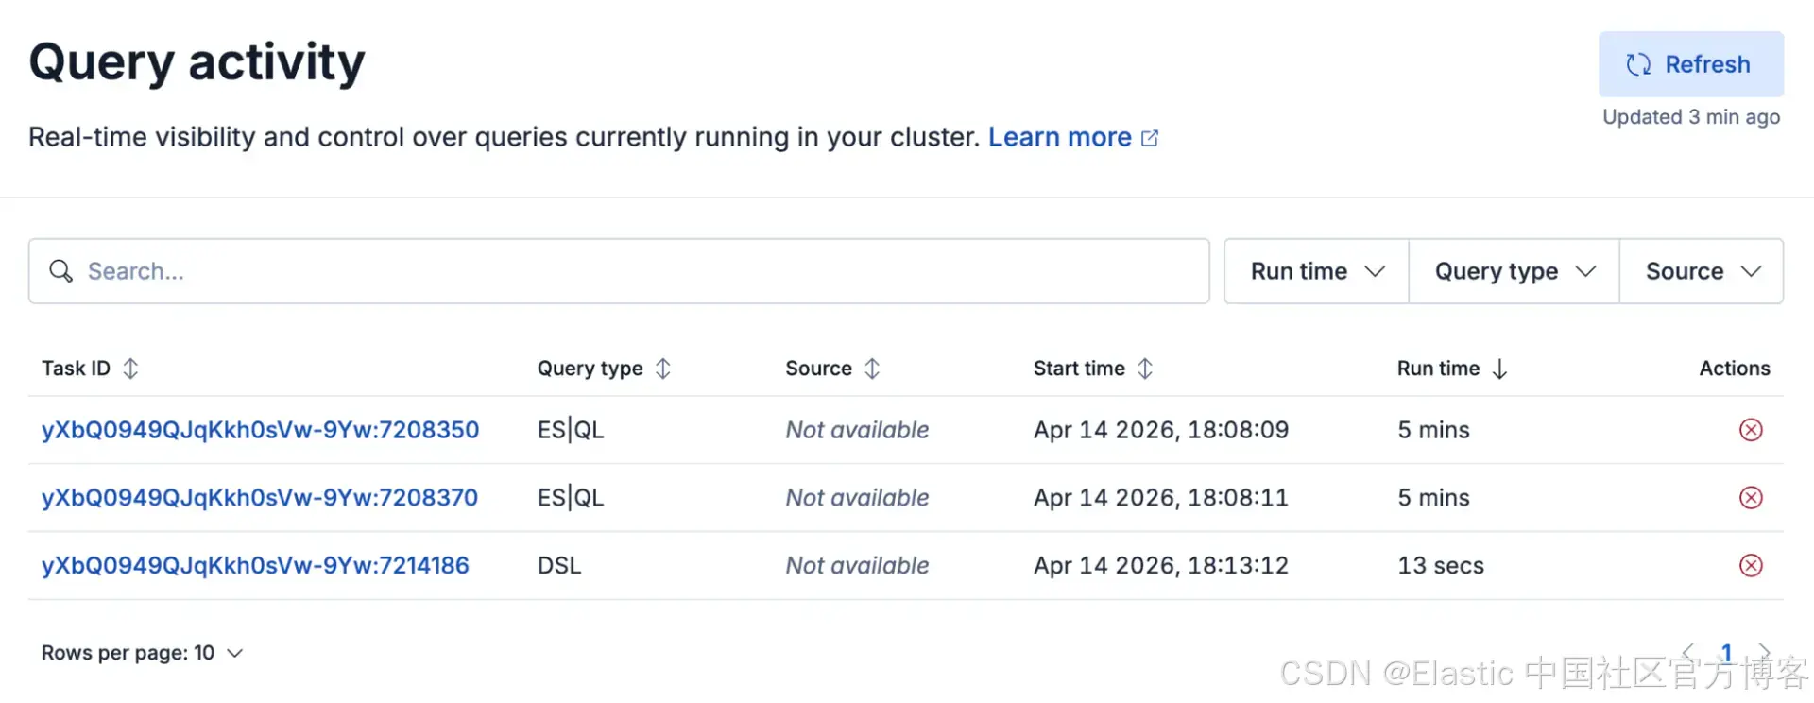Go to the next results page

(x=1764, y=651)
